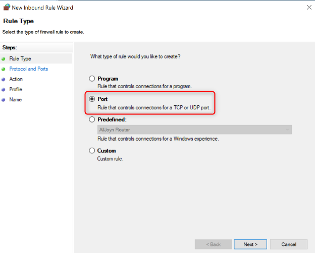
Task: Select the Port radio button
Action: pos(92,99)
